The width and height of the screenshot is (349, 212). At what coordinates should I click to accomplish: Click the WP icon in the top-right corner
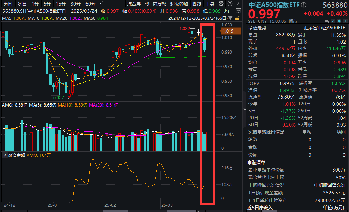(238, 11)
